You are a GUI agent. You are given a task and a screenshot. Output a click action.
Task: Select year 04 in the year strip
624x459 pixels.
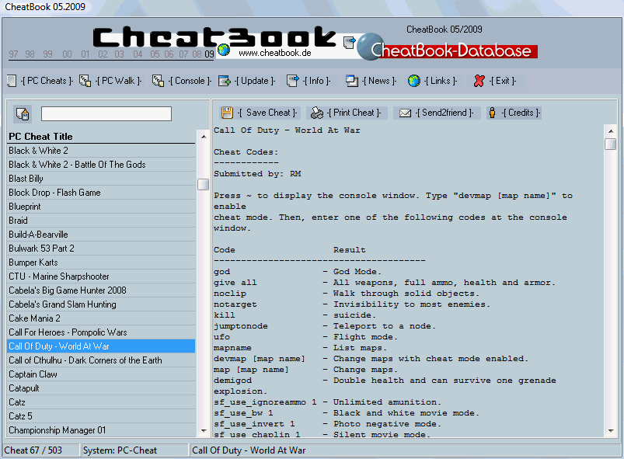[138, 54]
